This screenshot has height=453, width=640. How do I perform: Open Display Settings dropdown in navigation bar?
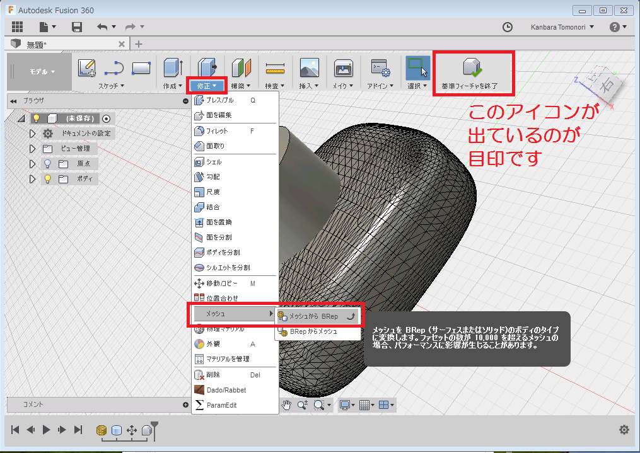coord(347,405)
